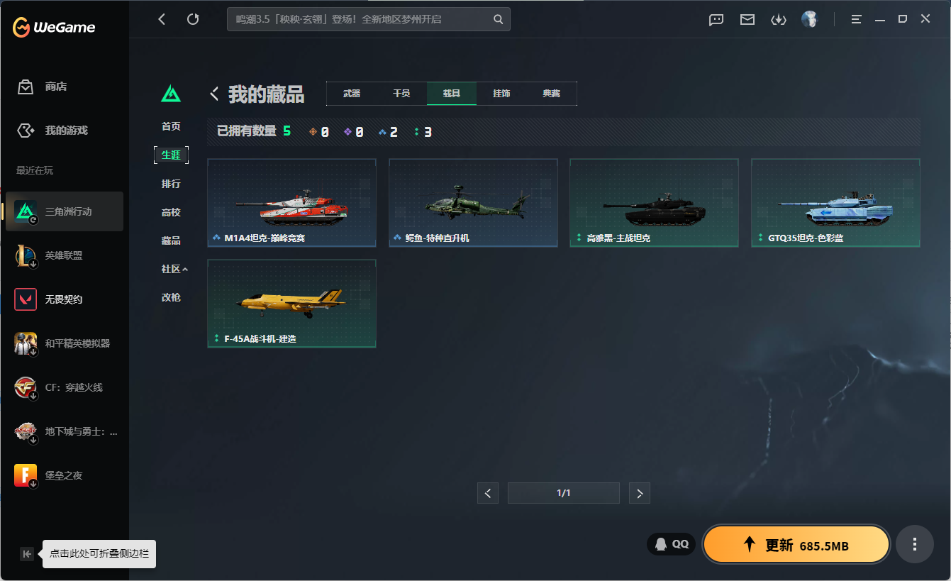The height and width of the screenshot is (581, 951).
Task: Click the Delta Force green logo icon
Action: [171, 94]
